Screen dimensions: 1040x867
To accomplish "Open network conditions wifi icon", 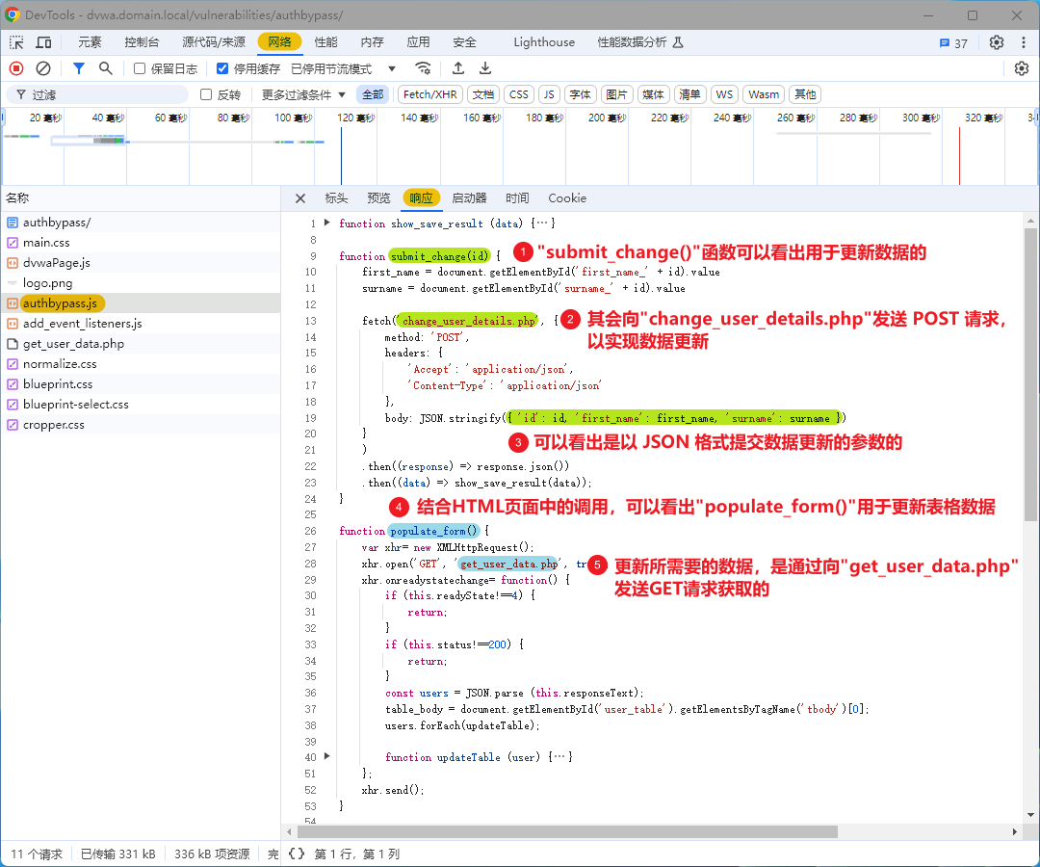I will [x=423, y=68].
